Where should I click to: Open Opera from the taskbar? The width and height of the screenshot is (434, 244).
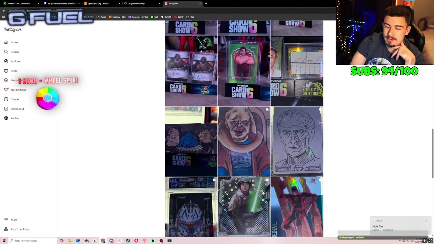pos(136,241)
